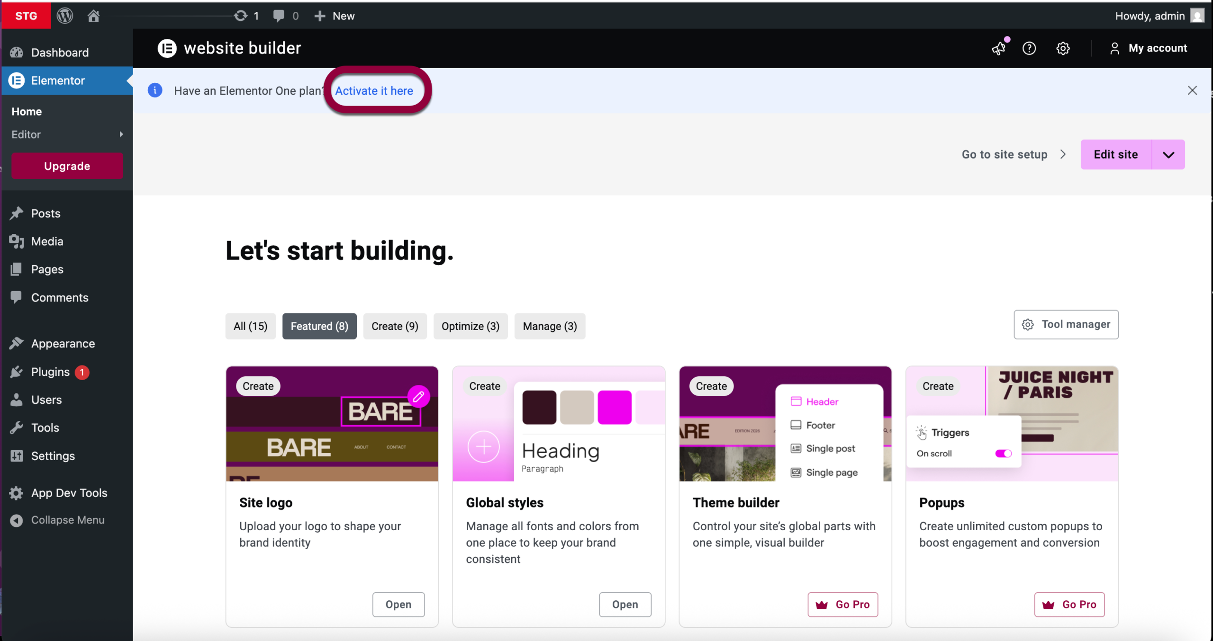The height and width of the screenshot is (641, 1213).
Task: Expand the Edit site dropdown arrow
Action: 1168,154
